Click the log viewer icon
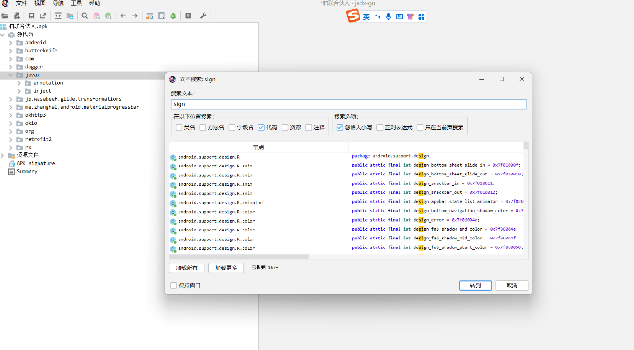The image size is (634, 350). tap(189, 16)
